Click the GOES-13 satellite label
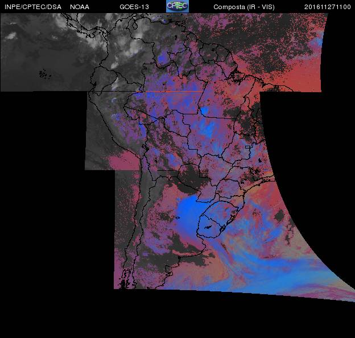This screenshot has height=338, width=355. tap(134, 7)
